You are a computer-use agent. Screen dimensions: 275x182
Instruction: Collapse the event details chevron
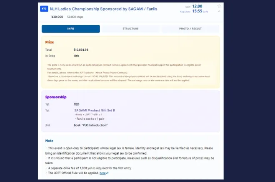(219, 11)
